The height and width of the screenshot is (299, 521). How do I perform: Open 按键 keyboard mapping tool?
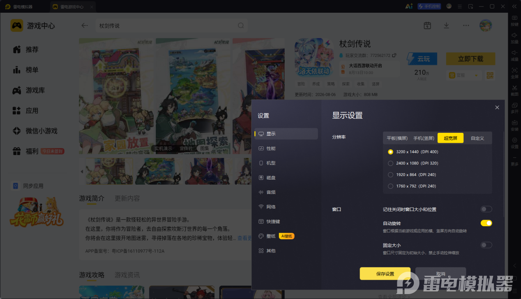coord(514,21)
